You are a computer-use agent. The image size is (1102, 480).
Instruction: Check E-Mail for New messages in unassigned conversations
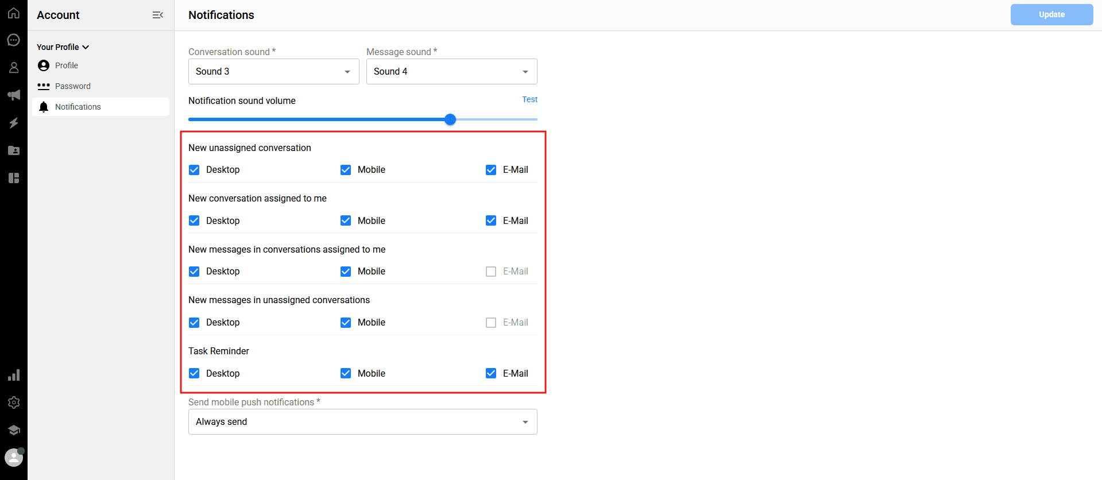tap(491, 323)
